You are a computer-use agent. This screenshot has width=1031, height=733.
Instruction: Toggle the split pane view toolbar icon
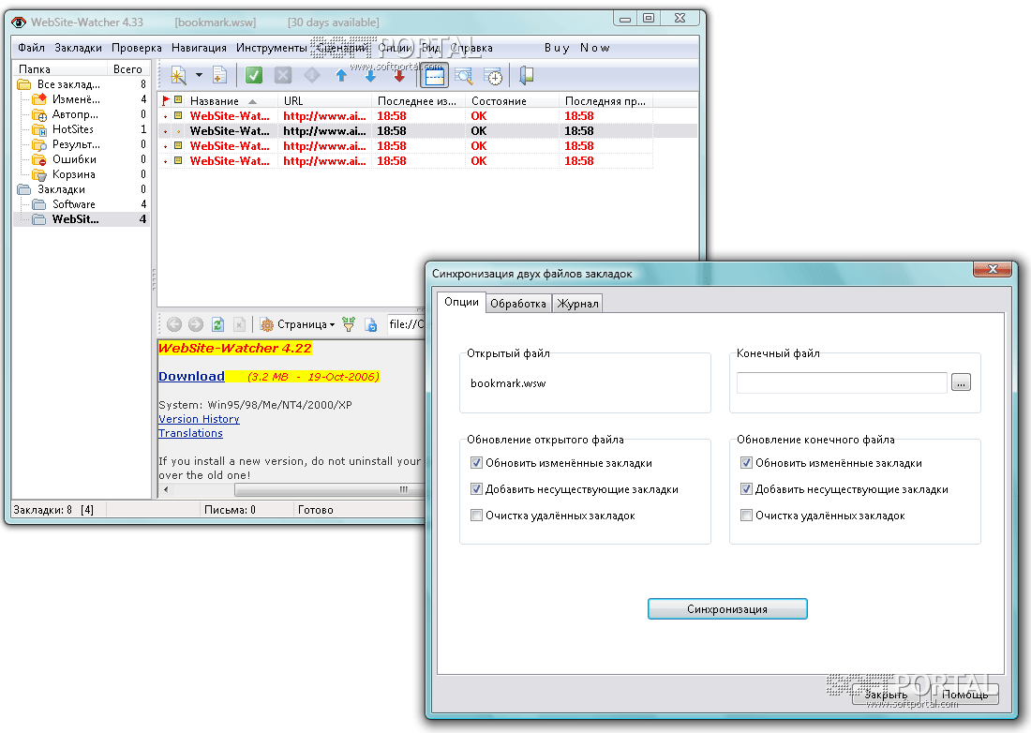(x=434, y=76)
